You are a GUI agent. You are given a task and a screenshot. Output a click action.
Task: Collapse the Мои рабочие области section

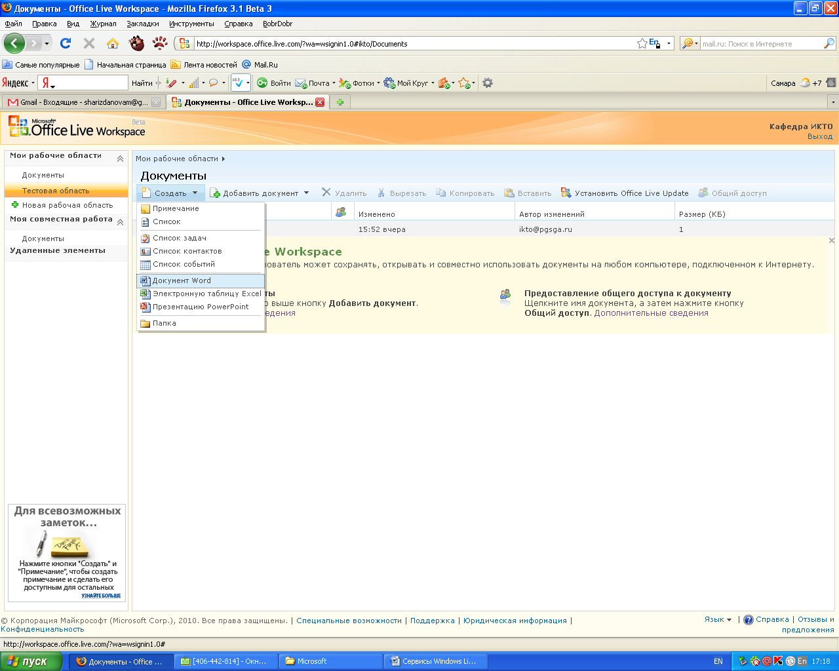click(121, 159)
